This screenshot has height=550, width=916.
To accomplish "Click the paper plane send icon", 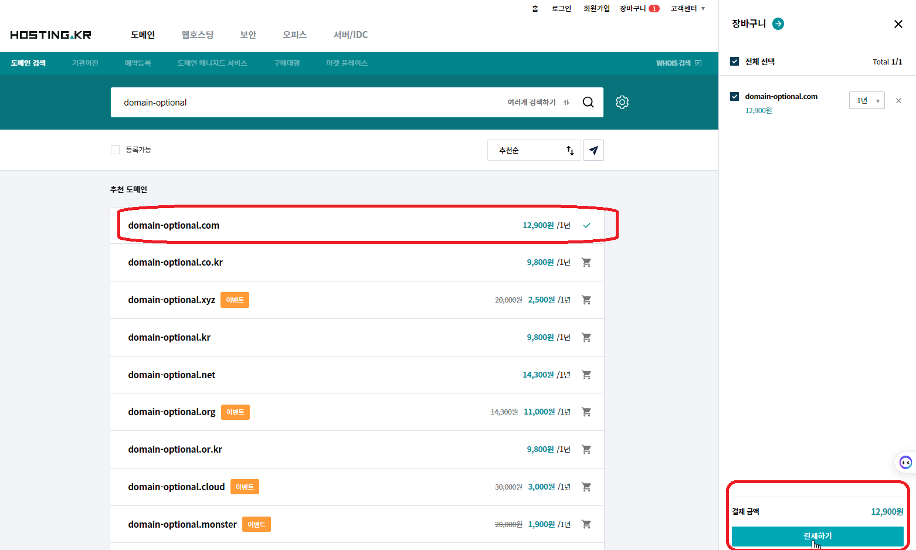I will [593, 150].
